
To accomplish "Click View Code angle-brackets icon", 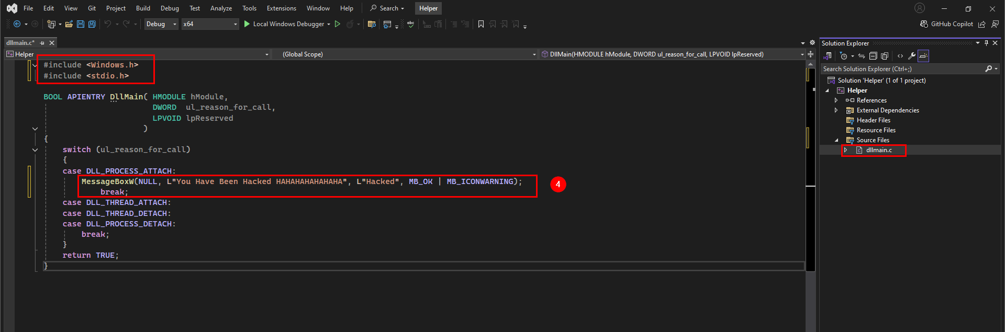I will 900,56.
